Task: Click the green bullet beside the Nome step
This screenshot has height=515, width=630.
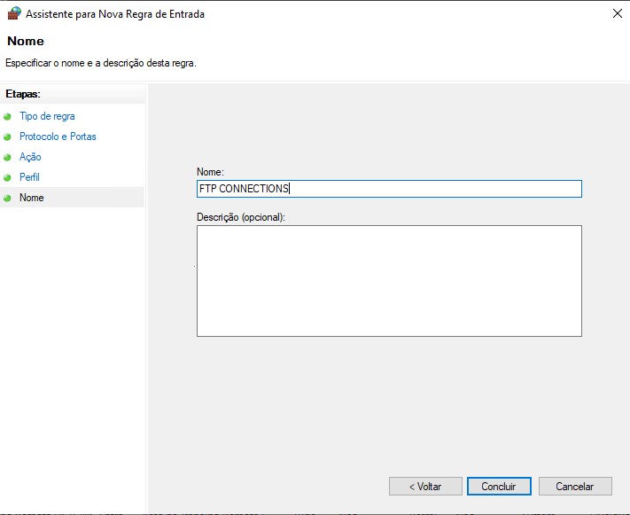Action: pos(8,198)
